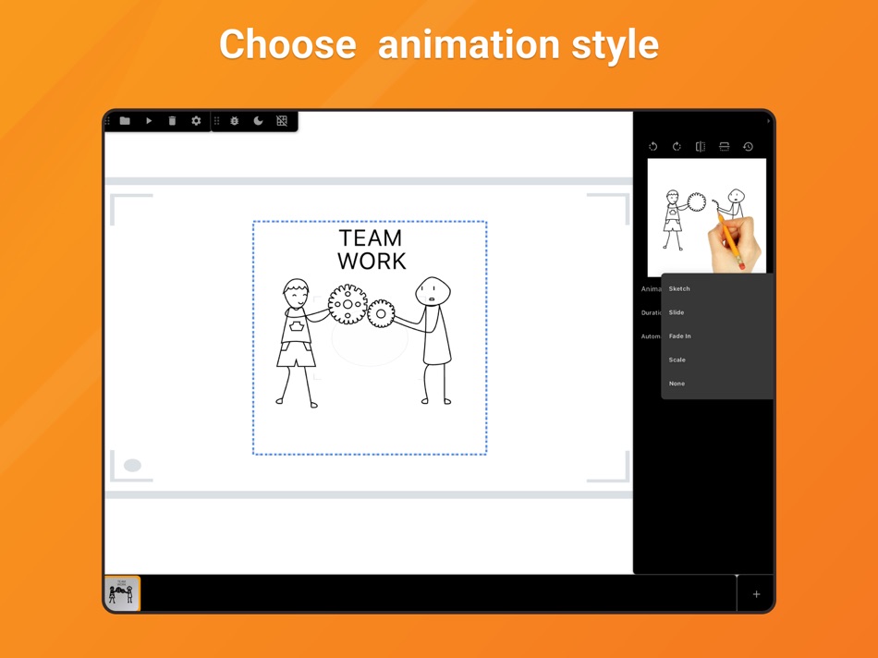Click the trash delete icon

point(173,121)
